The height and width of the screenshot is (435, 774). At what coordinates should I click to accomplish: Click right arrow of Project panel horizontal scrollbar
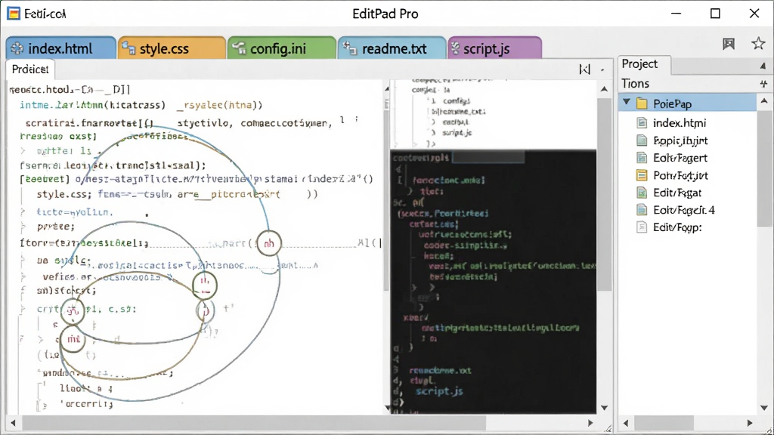750,423
